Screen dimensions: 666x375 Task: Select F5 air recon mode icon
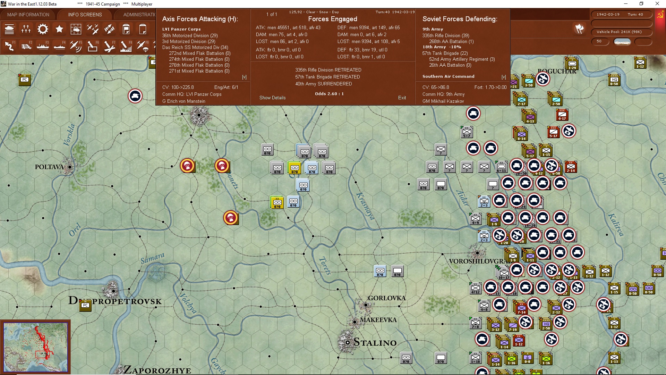pyautogui.click(x=76, y=46)
